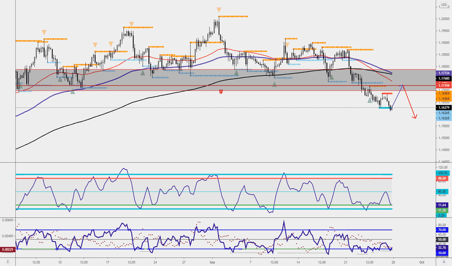Click the 1.18500 price axis tick
This screenshot has height=266, width=452.
(444, 54)
